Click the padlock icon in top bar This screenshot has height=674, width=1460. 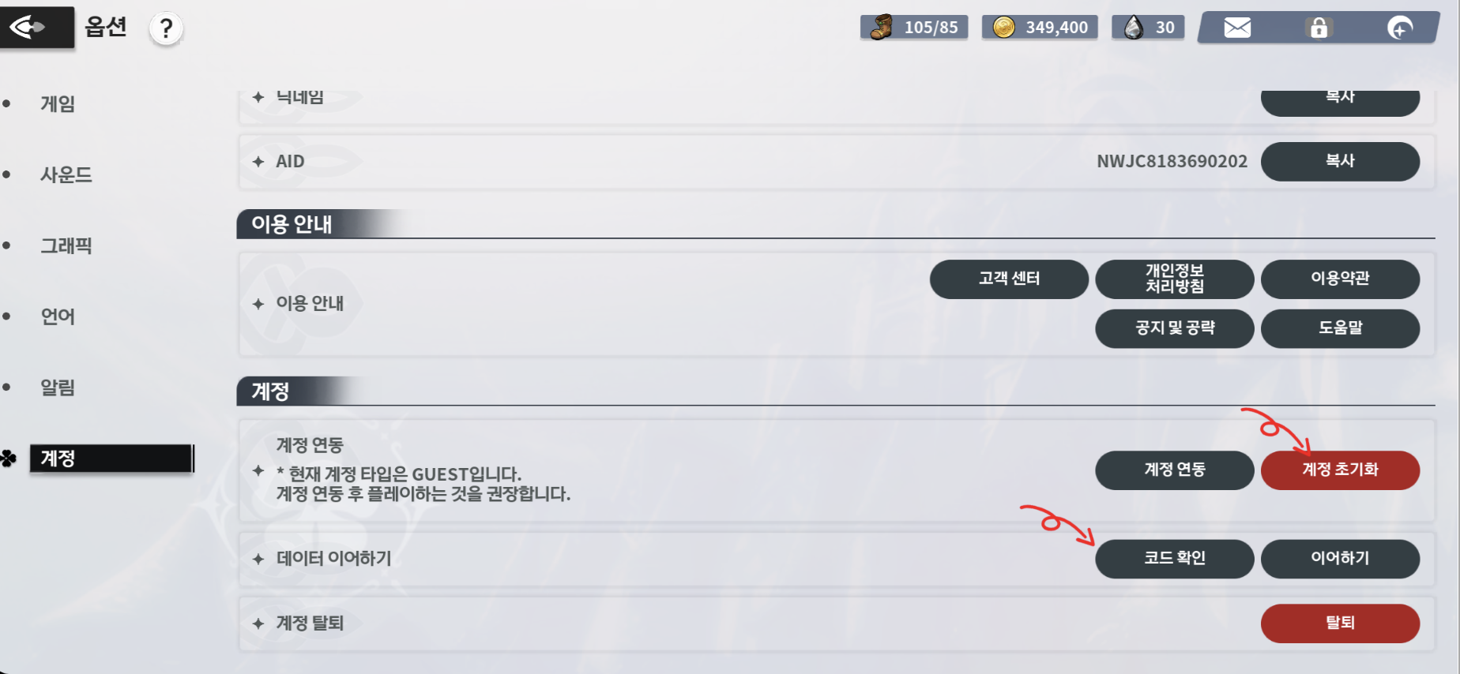click(1319, 28)
